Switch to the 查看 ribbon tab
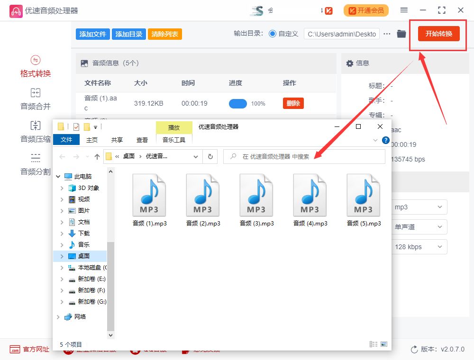Screen dimensions: 474x360 (x=142, y=140)
